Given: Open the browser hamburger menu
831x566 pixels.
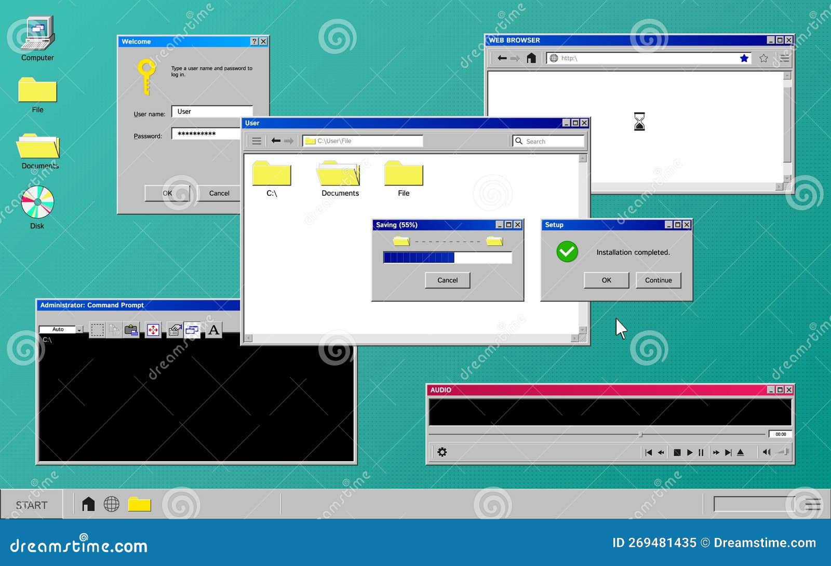Looking at the screenshot, I should click(783, 58).
